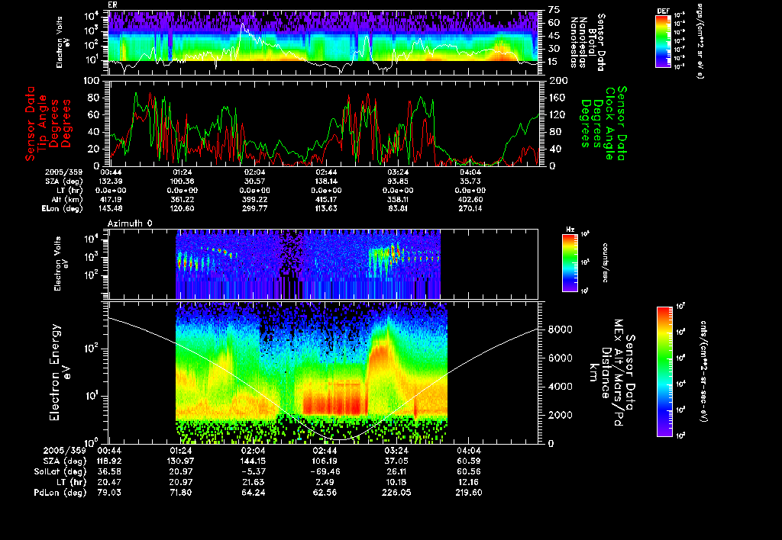Click the Alt value 402.60
Screen dimensions: 782x540
[470, 199]
